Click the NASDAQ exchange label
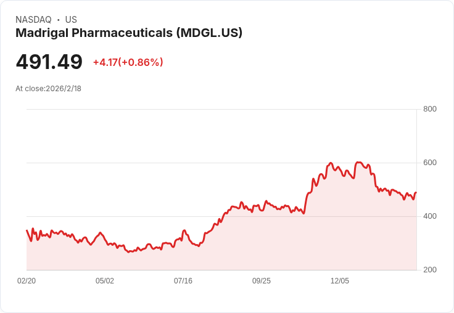This screenshot has height=313, width=454. [x=33, y=20]
